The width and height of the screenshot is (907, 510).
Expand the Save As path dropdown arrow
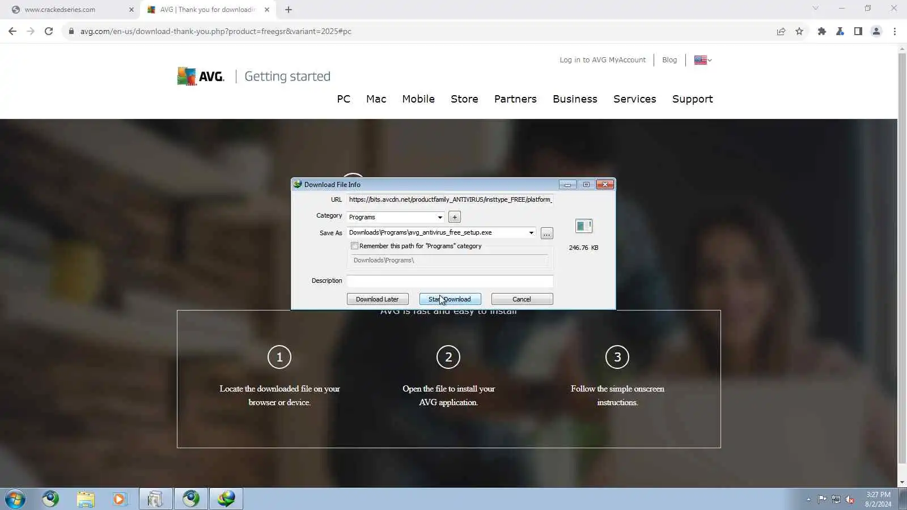tap(531, 232)
